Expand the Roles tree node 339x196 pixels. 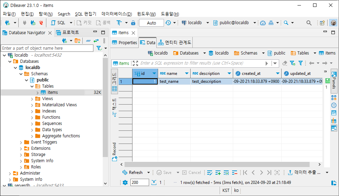click(x=21, y=167)
